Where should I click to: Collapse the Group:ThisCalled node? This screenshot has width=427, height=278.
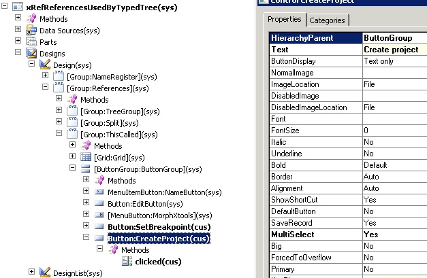pos(59,133)
